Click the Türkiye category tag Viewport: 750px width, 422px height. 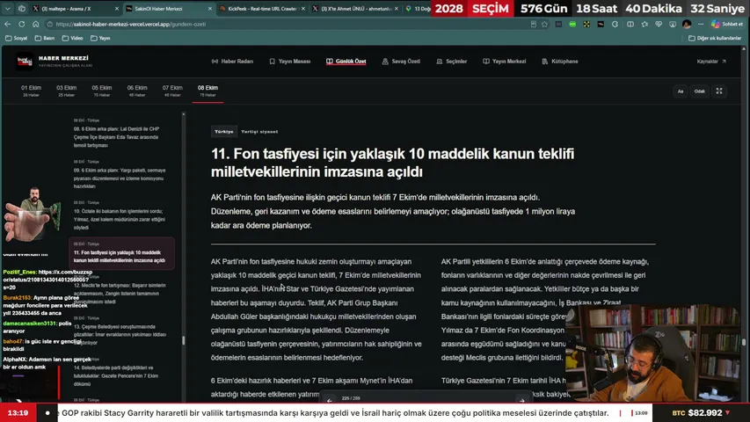point(224,132)
